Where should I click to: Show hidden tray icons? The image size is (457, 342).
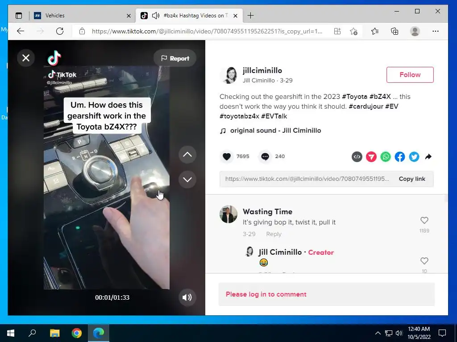pyautogui.click(x=378, y=333)
